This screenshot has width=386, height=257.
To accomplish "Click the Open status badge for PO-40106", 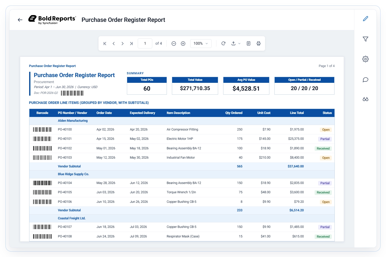I will click(x=326, y=202).
